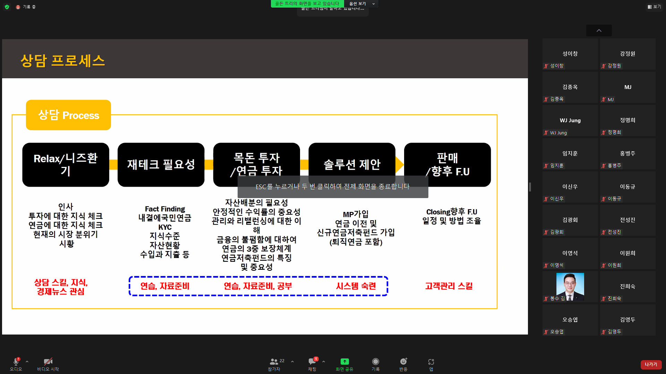The image size is (666, 374).
Task: Click the 판매/향후 F.U step box
Action: tap(447, 165)
